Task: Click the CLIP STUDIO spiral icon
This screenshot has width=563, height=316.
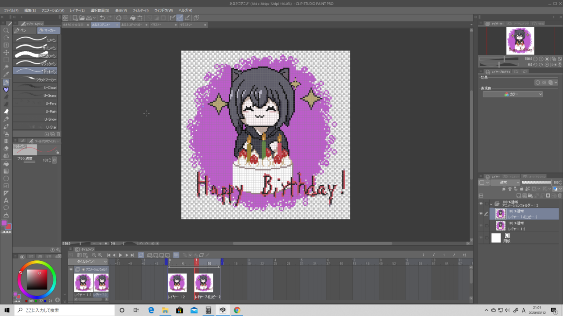Action: [x=66, y=18]
